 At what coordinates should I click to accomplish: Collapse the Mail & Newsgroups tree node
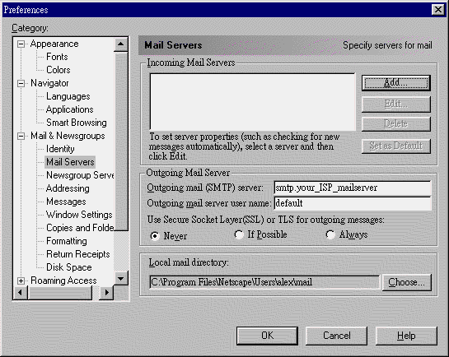pos(21,136)
